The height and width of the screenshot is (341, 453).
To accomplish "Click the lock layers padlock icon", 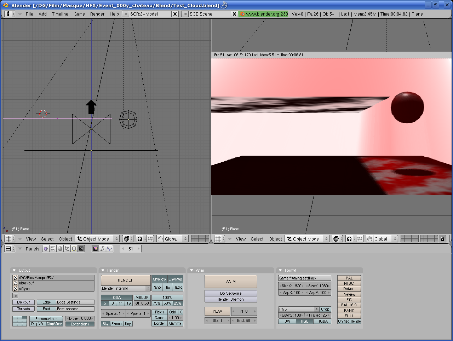I will click(442, 239).
